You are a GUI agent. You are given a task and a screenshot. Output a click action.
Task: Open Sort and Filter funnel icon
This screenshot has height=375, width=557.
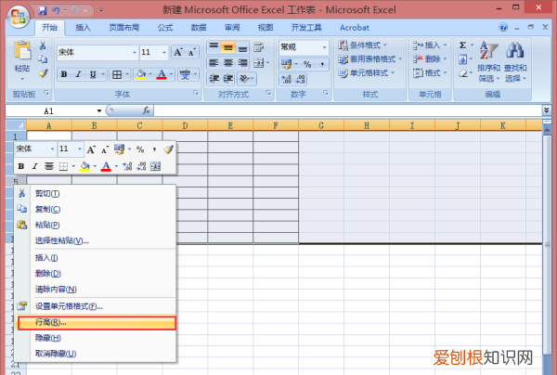point(489,50)
